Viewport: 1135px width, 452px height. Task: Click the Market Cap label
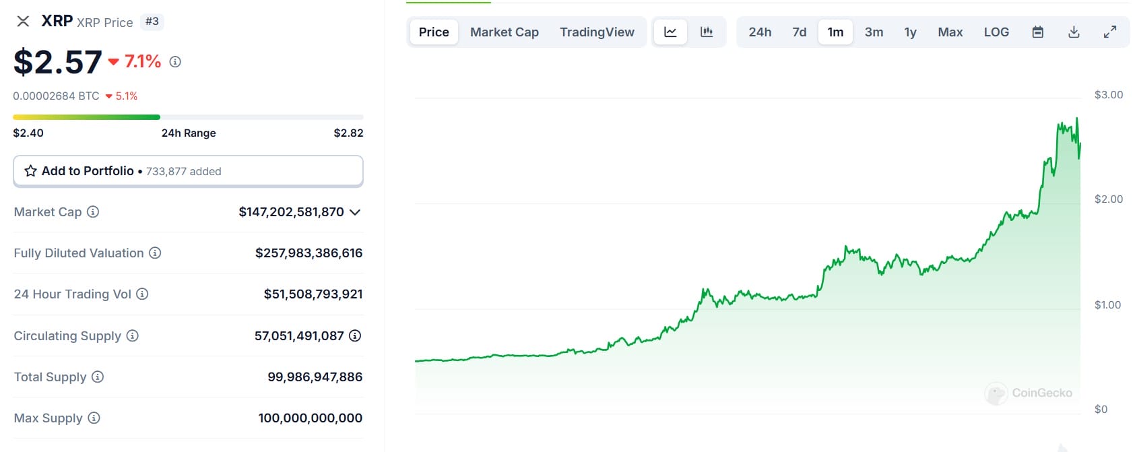pyautogui.click(x=48, y=212)
